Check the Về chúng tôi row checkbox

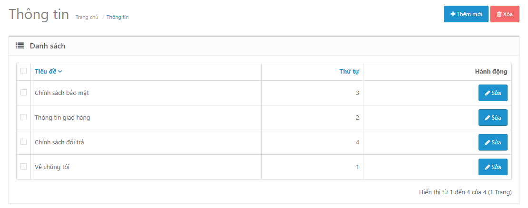[24, 166]
